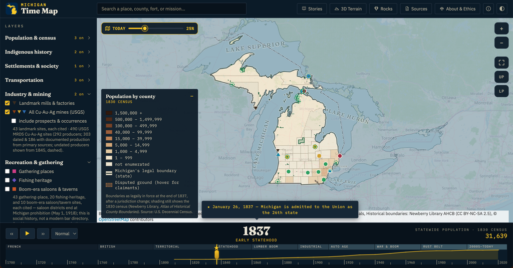This screenshot has height=268, width=513.
Task: Minimize the Population by county legend
Action: 192,96
